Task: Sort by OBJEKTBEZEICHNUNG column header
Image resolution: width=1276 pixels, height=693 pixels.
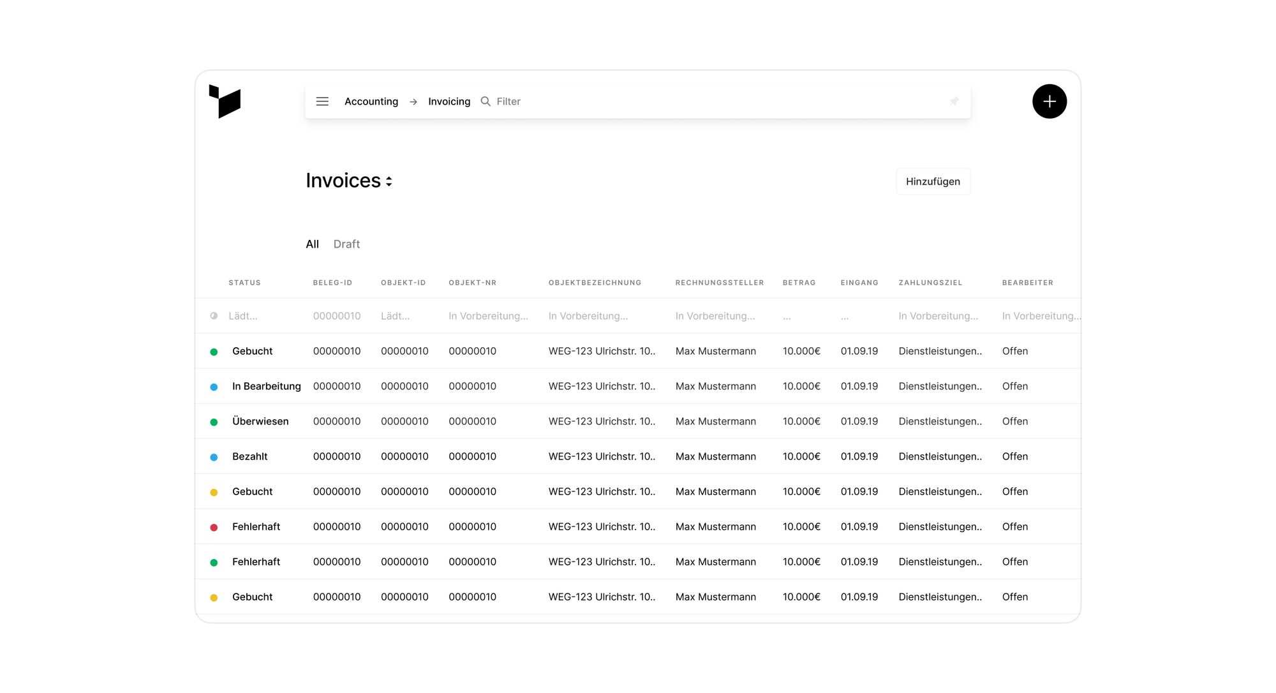Action: (595, 283)
